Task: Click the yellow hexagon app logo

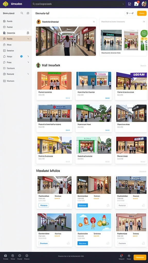Action: 5,4
